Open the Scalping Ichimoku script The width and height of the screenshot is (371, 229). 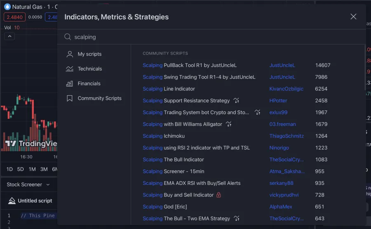(164, 136)
